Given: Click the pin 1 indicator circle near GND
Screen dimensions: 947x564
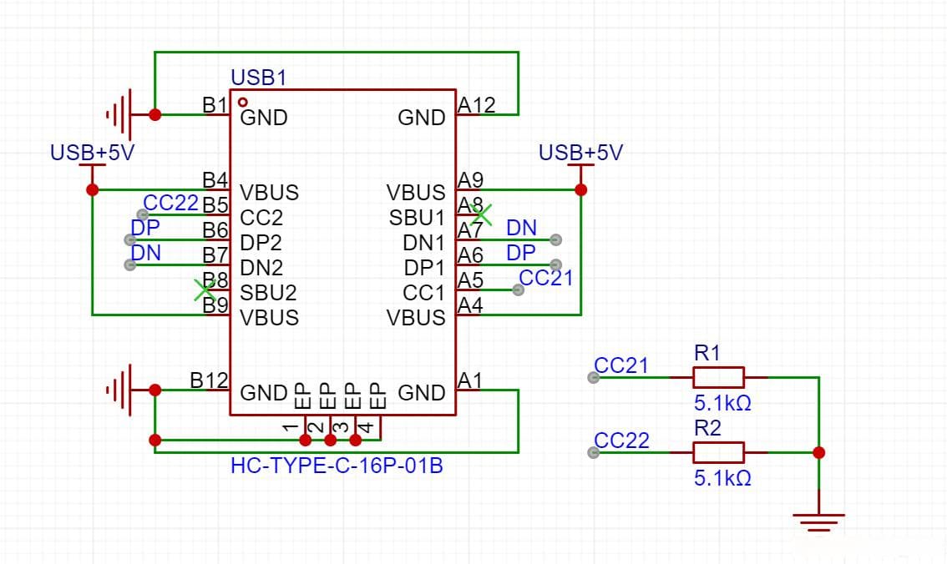Looking at the screenshot, I should [x=243, y=103].
